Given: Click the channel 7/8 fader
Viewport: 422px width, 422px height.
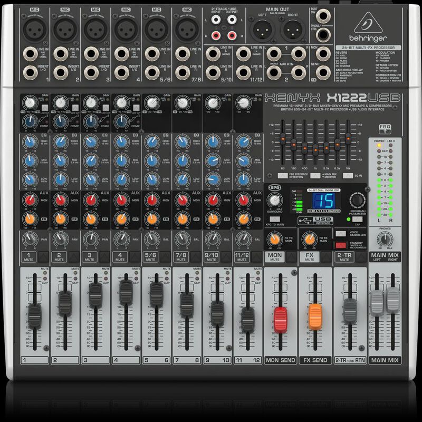Looking at the screenshot, I should (x=187, y=305).
